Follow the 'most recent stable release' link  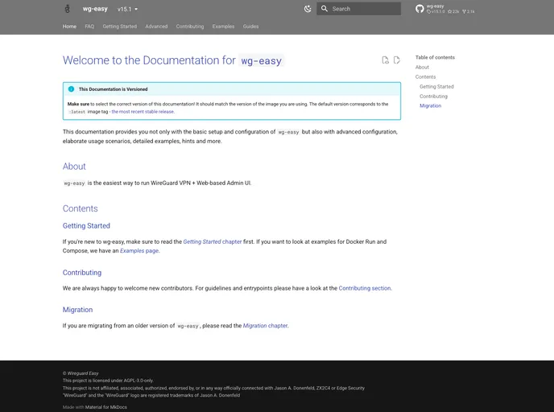(143, 112)
